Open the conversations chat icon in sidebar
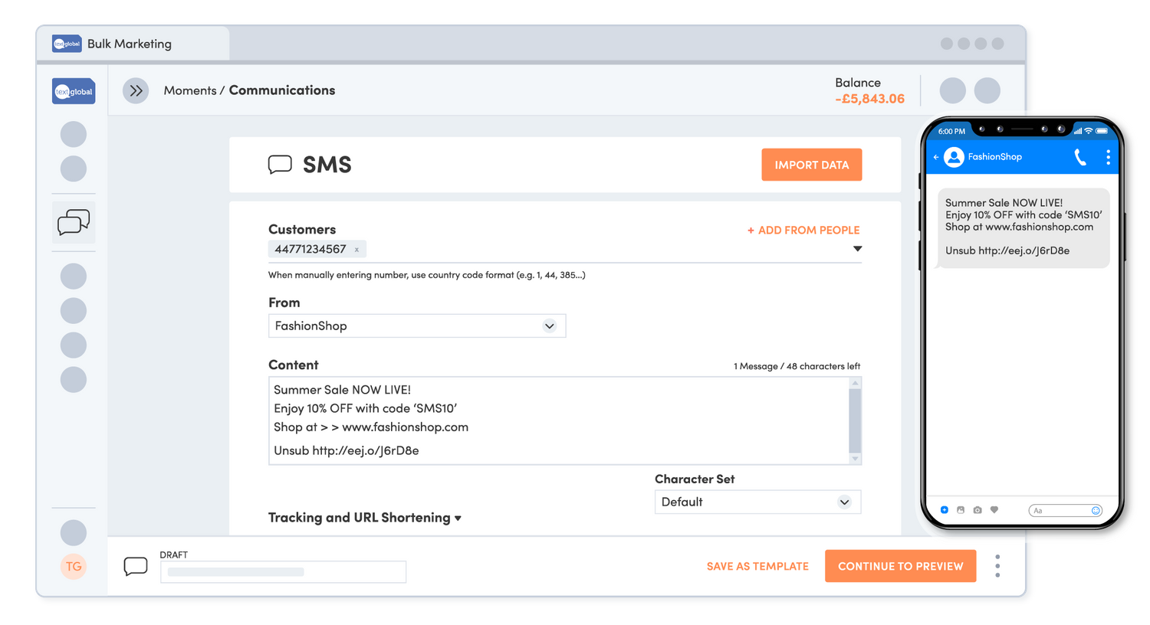This screenshot has height=625, width=1150. [74, 222]
